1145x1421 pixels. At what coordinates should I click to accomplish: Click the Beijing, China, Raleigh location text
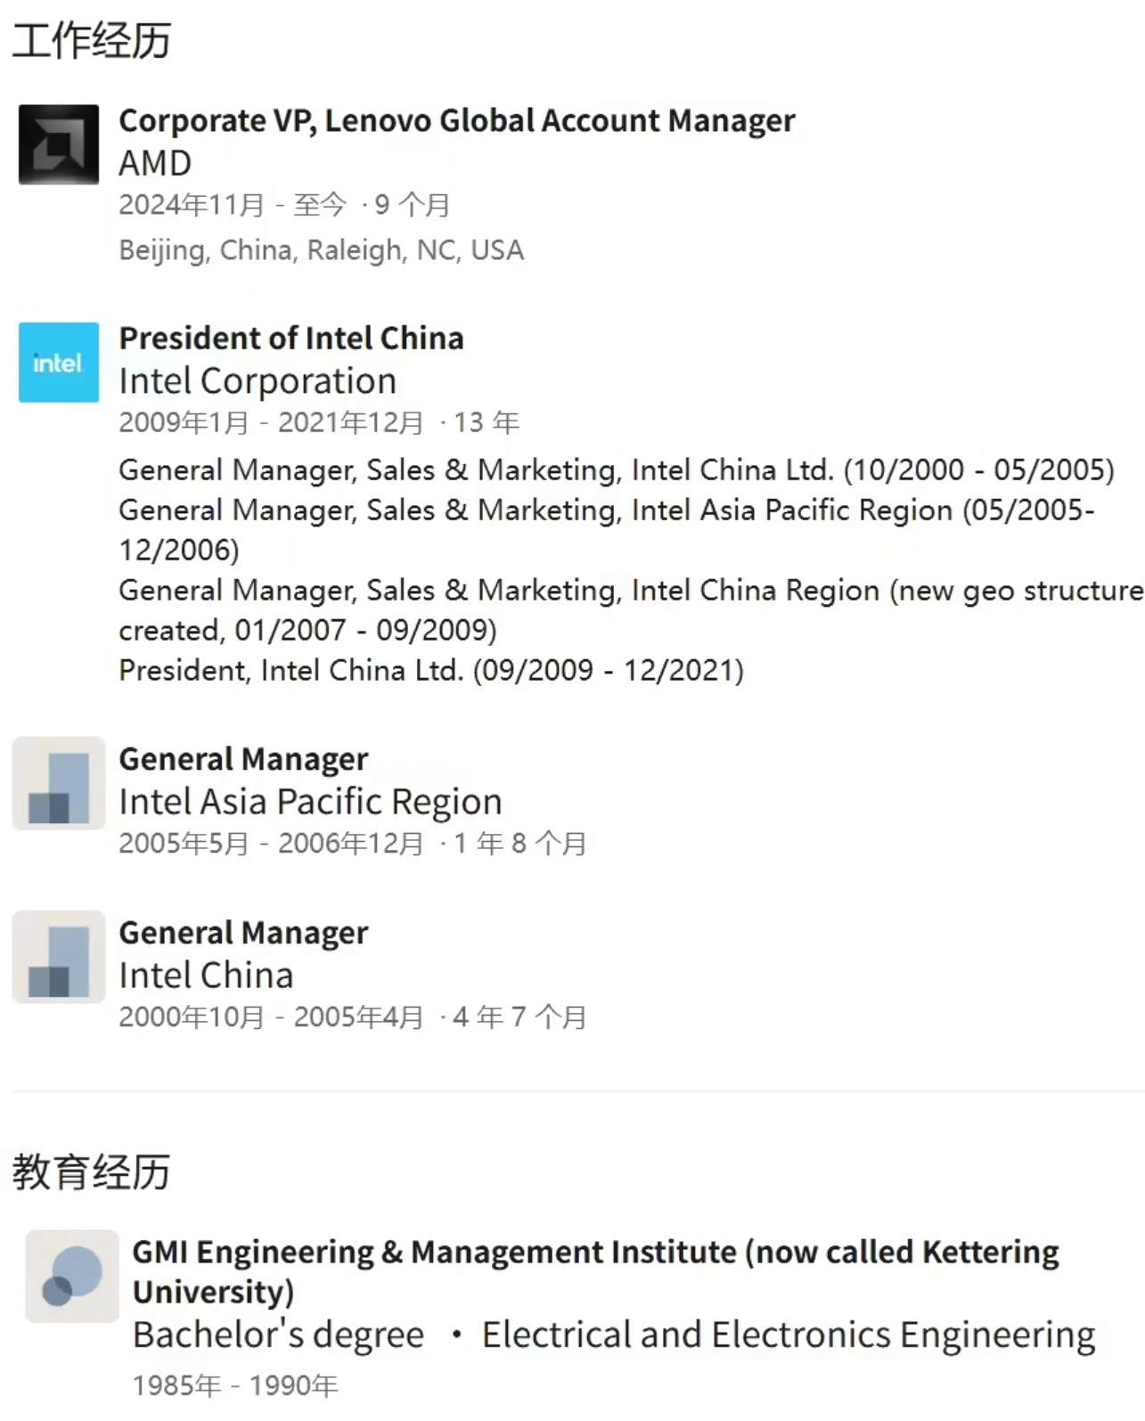click(322, 250)
